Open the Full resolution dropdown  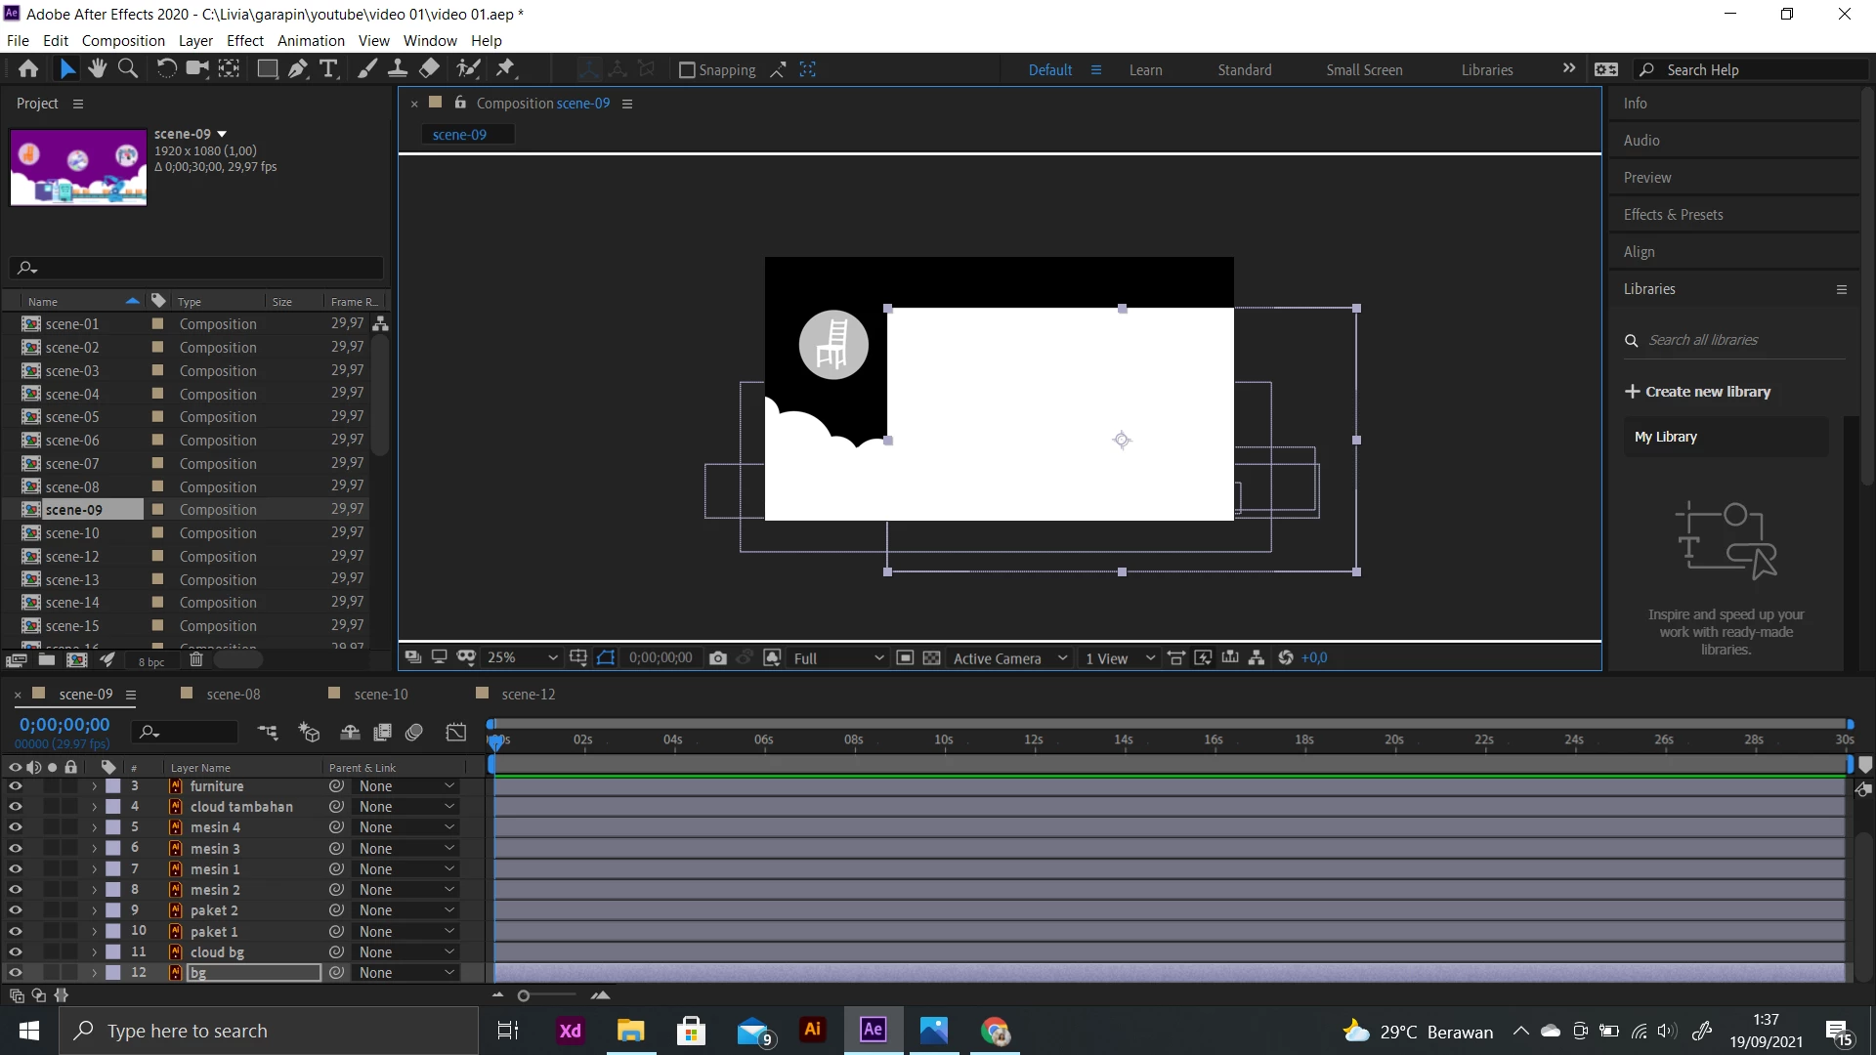[837, 658]
